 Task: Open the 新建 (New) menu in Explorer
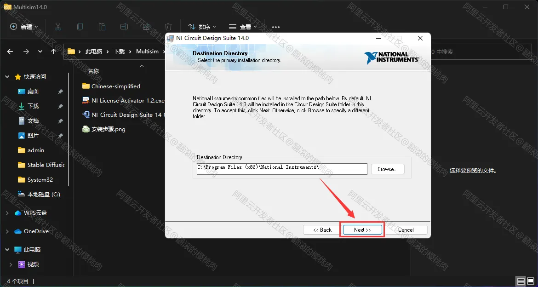coord(24,26)
